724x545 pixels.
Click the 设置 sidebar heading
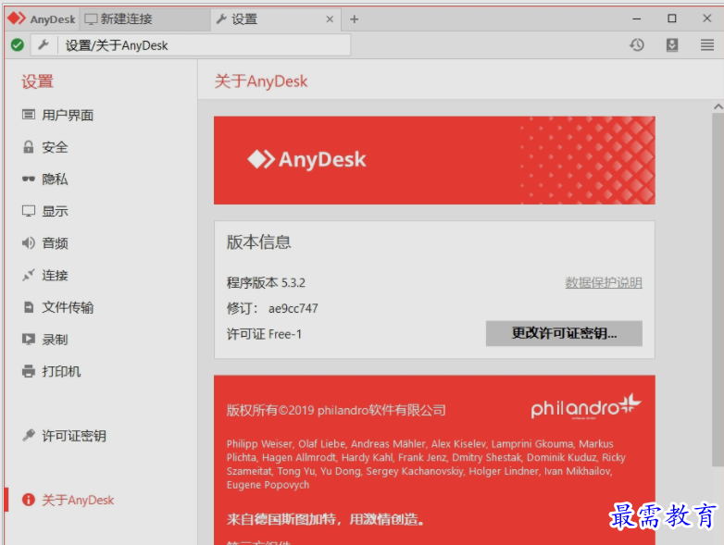click(x=37, y=81)
